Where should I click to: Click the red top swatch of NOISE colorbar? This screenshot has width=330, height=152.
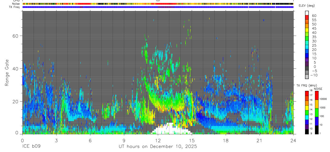[x=317, y=95]
